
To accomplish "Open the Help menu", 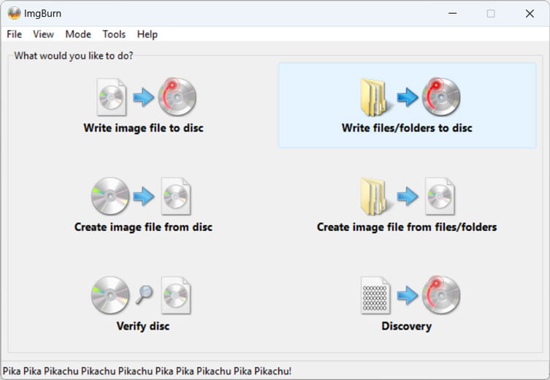I will [x=147, y=34].
